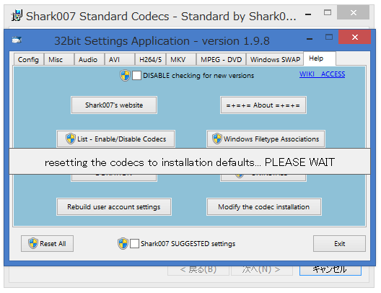Viewport: 381px width, 293px height.
Task: Click Modify the codec installation
Action: [264, 206]
